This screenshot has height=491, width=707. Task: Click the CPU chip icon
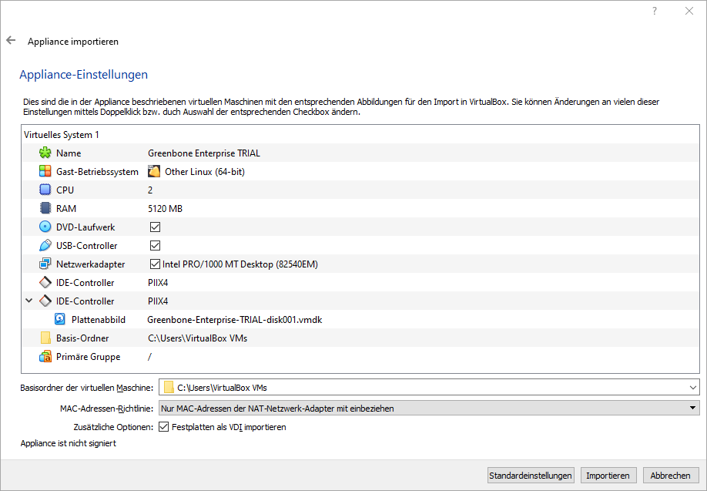[x=45, y=190]
